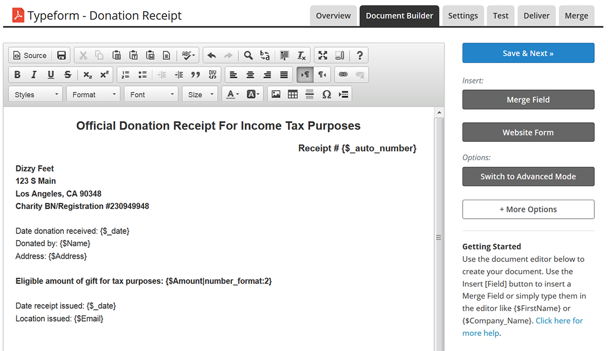Toggle Bold formatting
This screenshot has height=351, width=608.
click(17, 75)
